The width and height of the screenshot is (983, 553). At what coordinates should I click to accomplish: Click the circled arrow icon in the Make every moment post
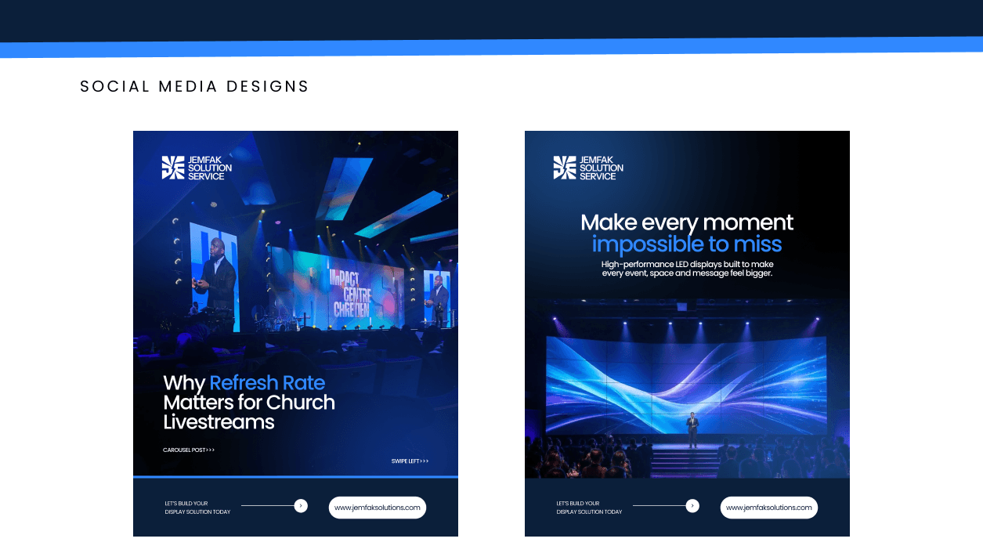[692, 506]
